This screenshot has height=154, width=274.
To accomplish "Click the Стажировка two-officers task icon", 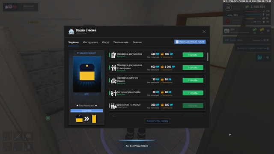I will coord(114,68).
